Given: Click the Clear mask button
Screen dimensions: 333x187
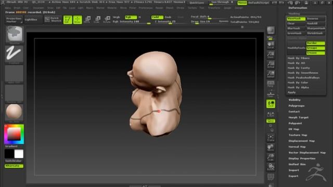Looking at the screenshot, I should tap(296, 23).
